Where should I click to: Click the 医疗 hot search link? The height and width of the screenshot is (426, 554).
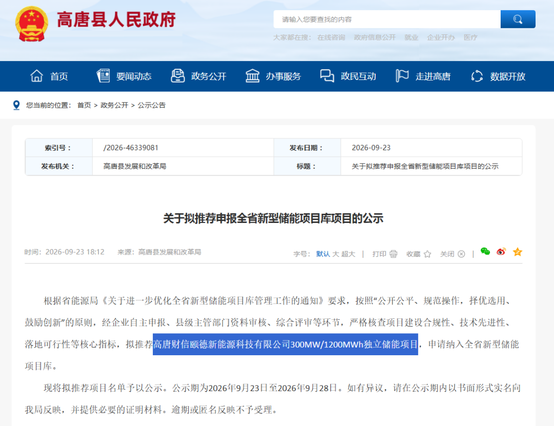(470, 37)
